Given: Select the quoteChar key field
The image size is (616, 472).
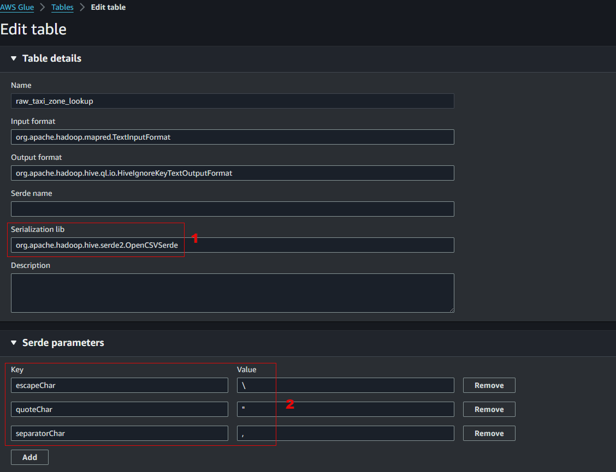Looking at the screenshot, I should (119, 409).
